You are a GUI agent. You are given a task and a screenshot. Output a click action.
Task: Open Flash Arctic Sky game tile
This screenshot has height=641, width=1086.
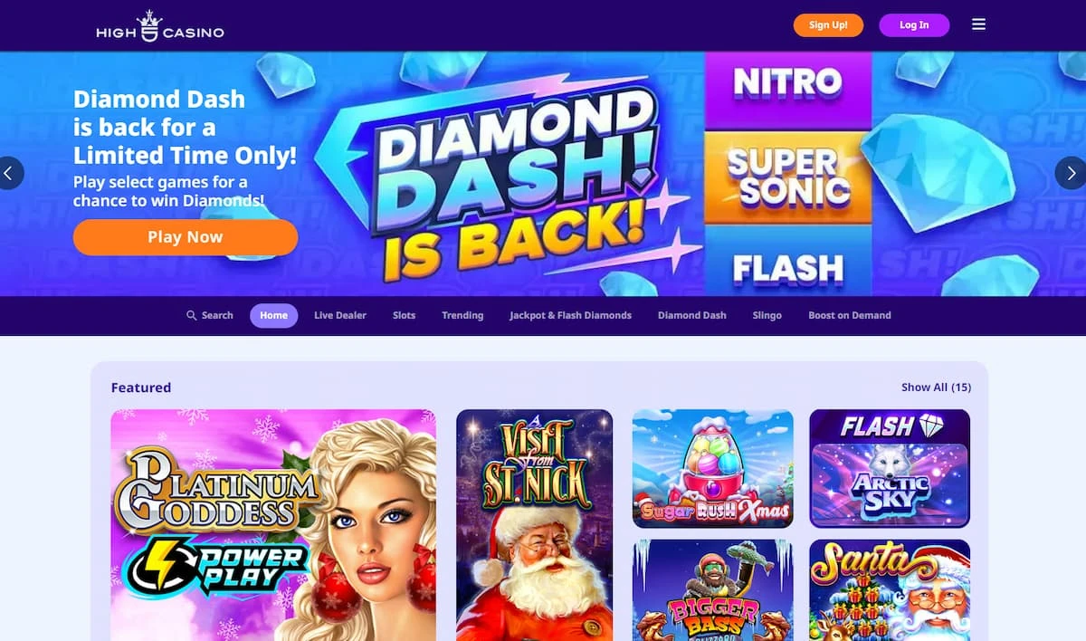point(890,468)
